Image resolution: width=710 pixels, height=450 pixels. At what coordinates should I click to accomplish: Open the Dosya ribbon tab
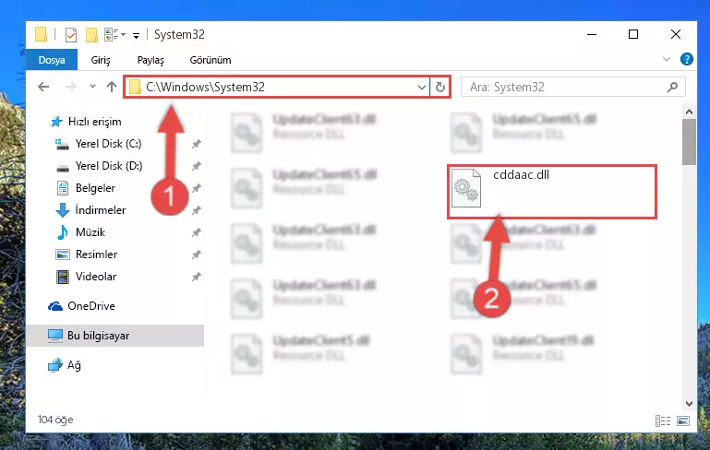click(52, 60)
